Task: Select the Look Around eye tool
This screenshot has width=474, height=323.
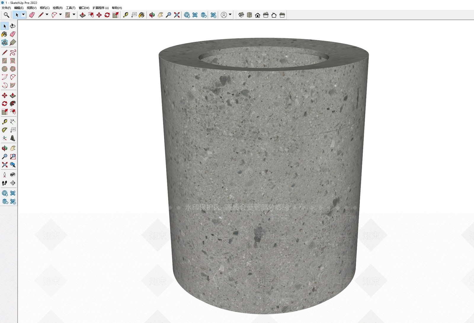Action: (x=13, y=175)
